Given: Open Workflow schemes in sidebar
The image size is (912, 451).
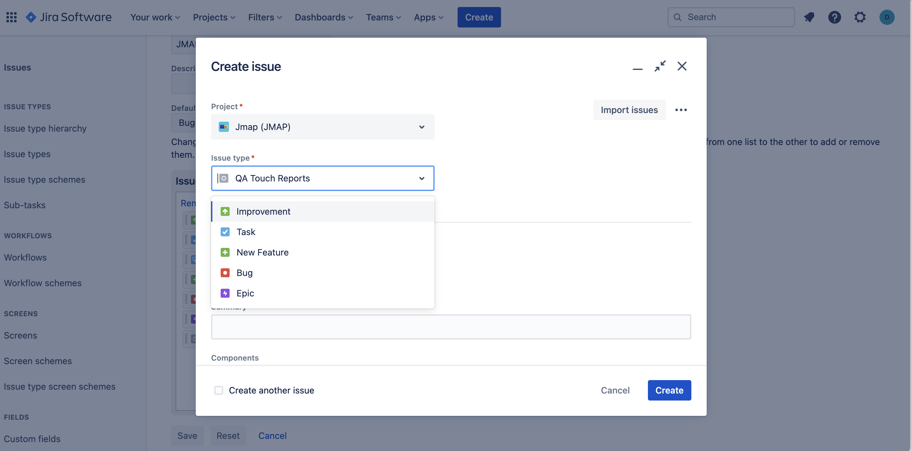Looking at the screenshot, I should [x=42, y=283].
